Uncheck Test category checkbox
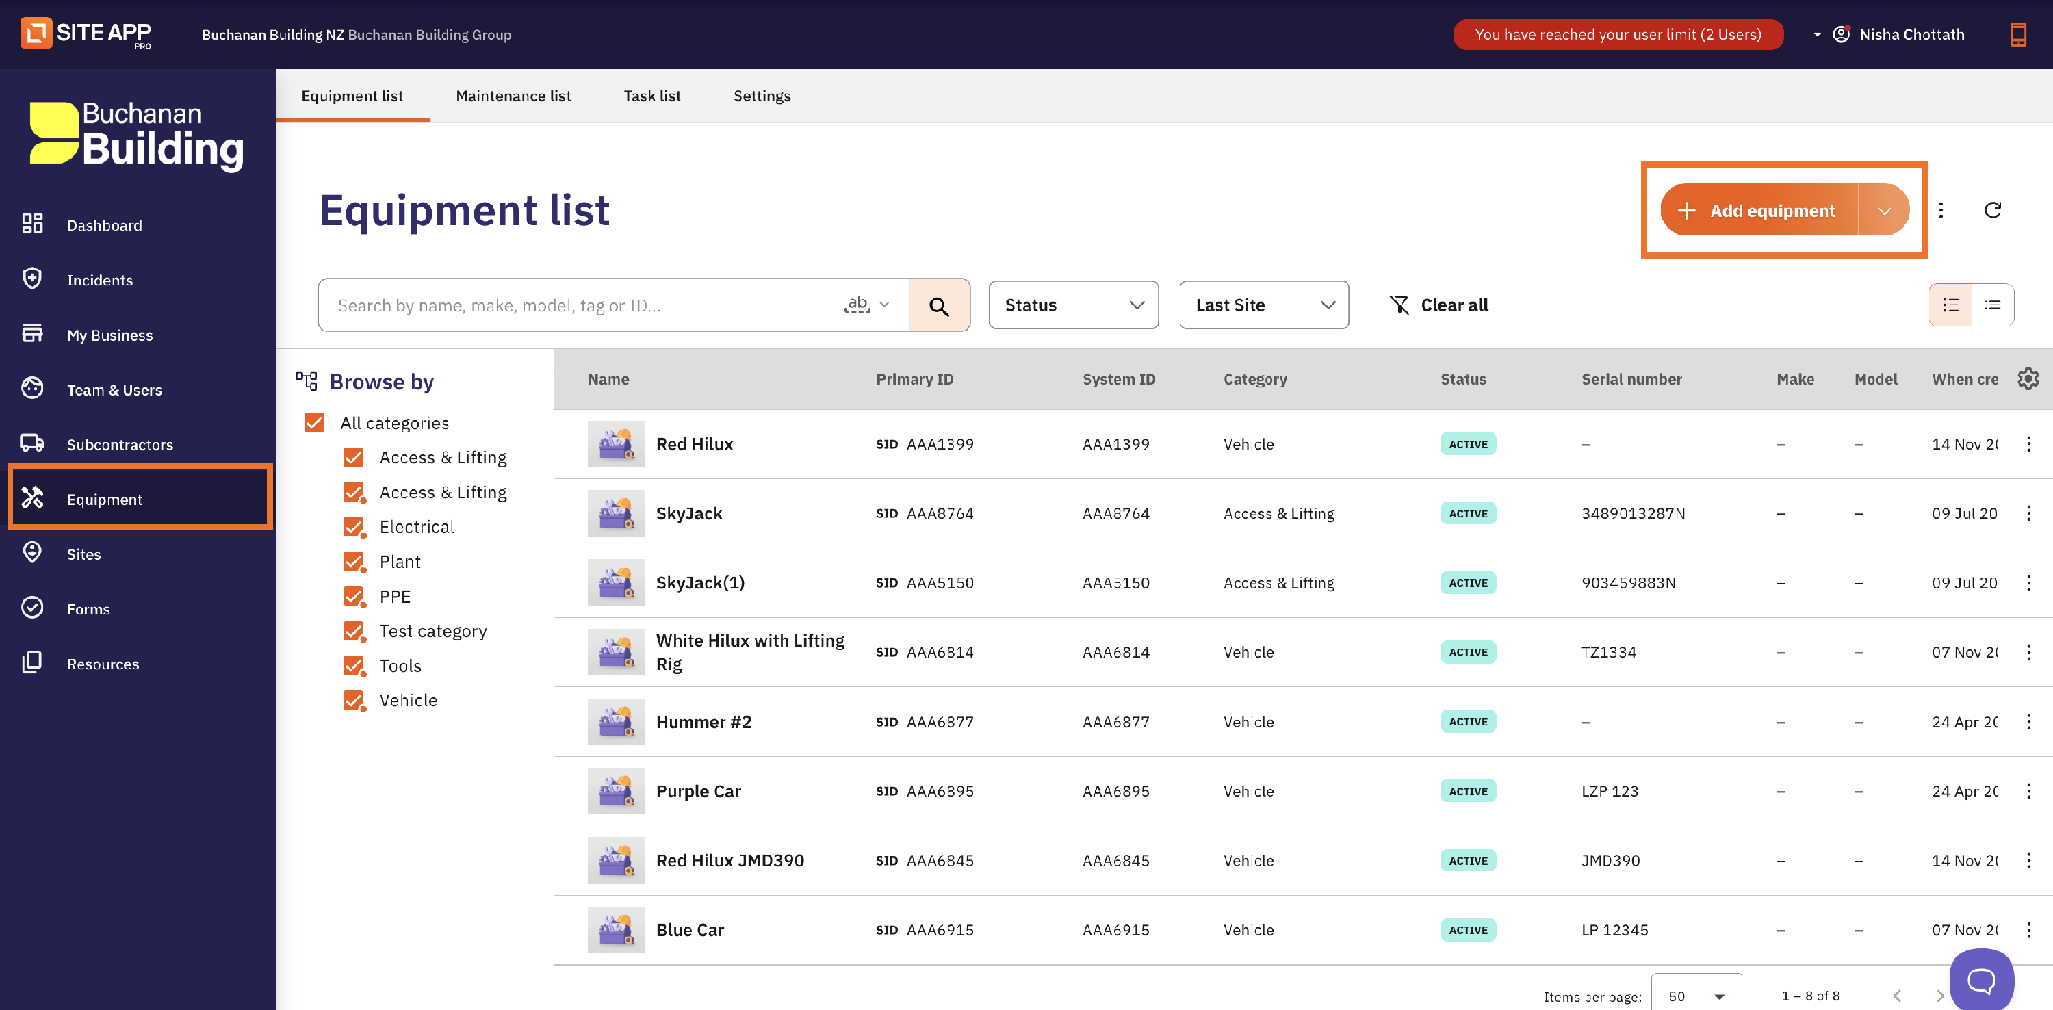 (354, 632)
